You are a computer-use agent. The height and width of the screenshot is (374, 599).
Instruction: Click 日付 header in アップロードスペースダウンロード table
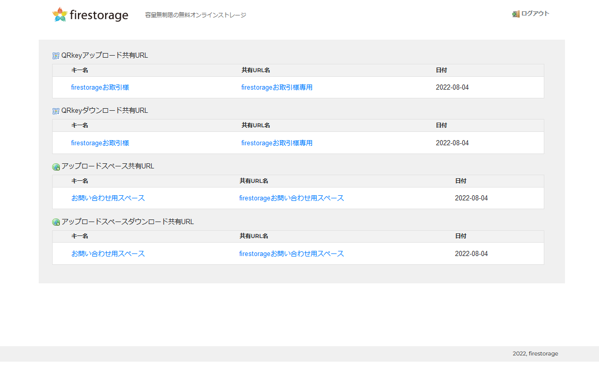tap(461, 236)
